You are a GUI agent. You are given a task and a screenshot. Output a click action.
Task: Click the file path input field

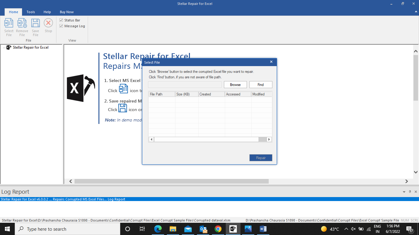pos(185,85)
